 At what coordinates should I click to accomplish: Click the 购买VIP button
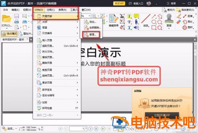119,3
